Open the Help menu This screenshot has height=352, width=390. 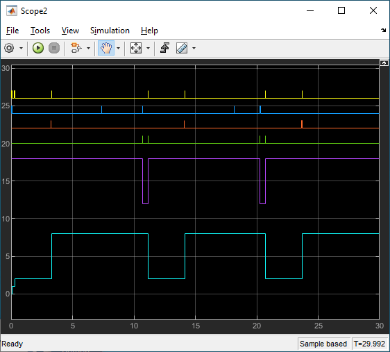149,31
